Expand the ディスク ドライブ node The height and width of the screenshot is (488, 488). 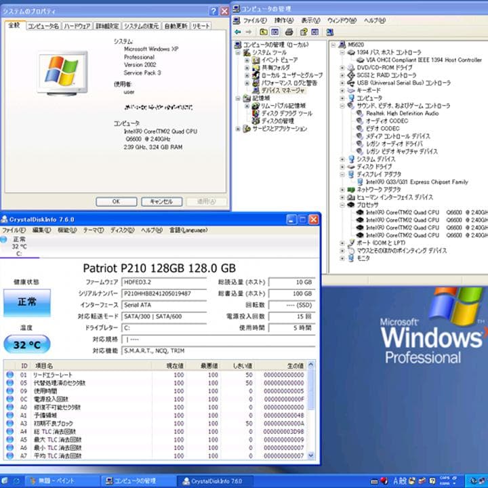(x=342, y=167)
